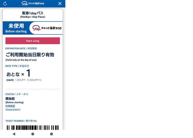Click the red Start using button
Screen dimensions: 193x138
point(33,41)
